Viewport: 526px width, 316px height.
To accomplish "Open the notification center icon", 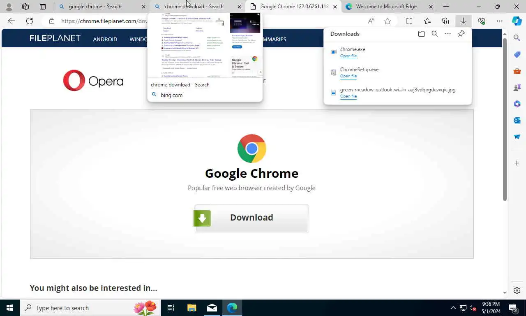I will click(513, 308).
